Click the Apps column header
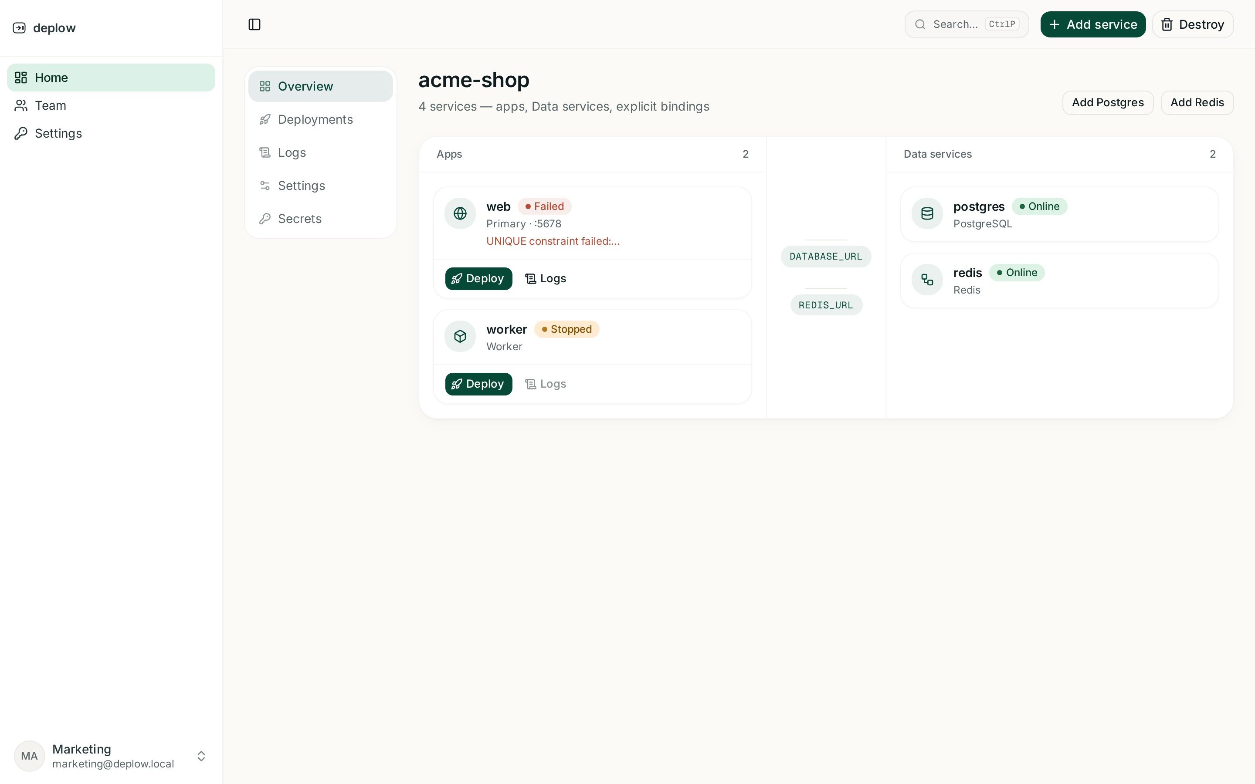 (x=449, y=154)
